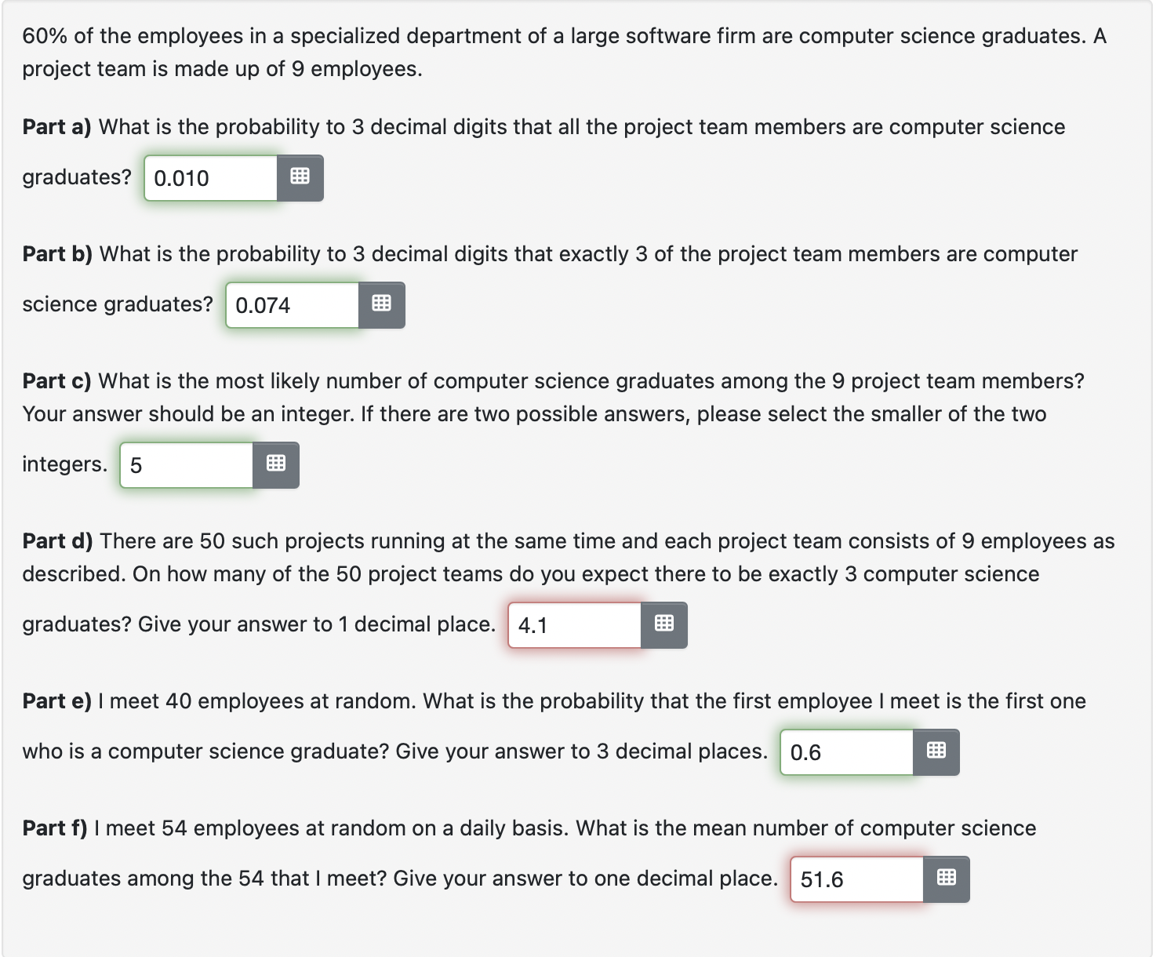The height and width of the screenshot is (957, 1156).
Task: Click inside the Part a answer field showing 0.010
Action: tap(209, 178)
